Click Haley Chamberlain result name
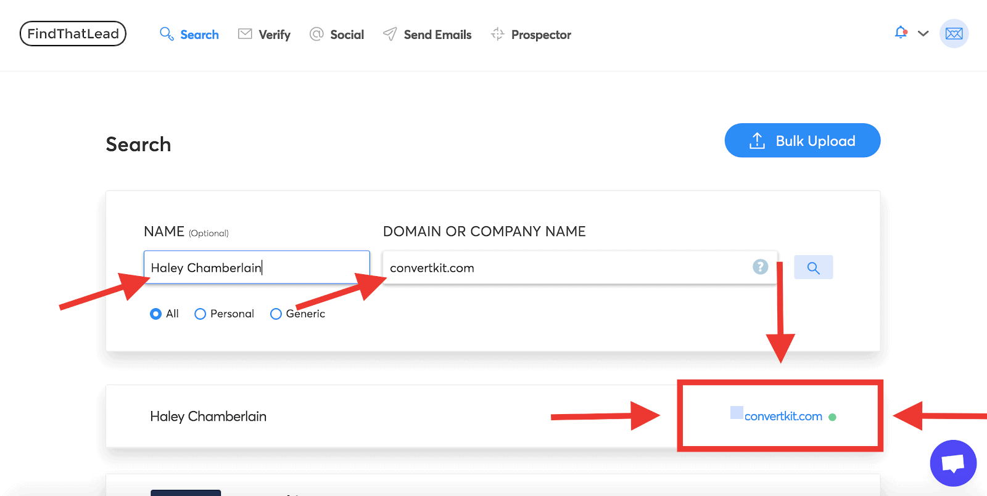 point(209,417)
